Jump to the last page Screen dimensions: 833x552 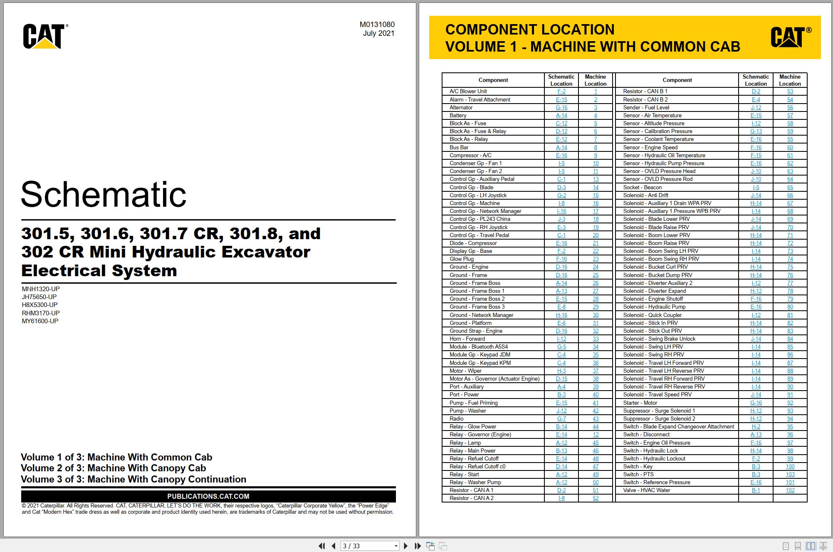[x=418, y=546]
